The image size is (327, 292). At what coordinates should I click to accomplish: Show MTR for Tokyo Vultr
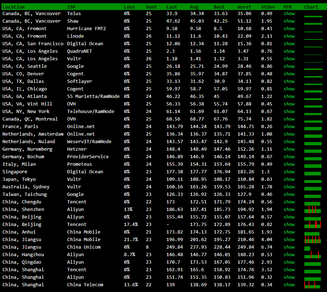pyautogui.click(x=289, y=179)
